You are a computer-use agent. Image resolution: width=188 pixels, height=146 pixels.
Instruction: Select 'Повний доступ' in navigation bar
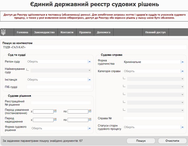pyautogui.click(x=155, y=32)
